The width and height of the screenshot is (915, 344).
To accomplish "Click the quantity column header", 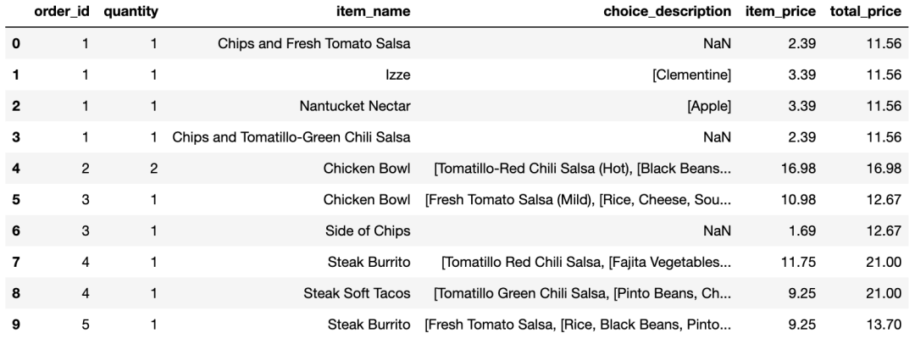I will [x=130, y=12].
